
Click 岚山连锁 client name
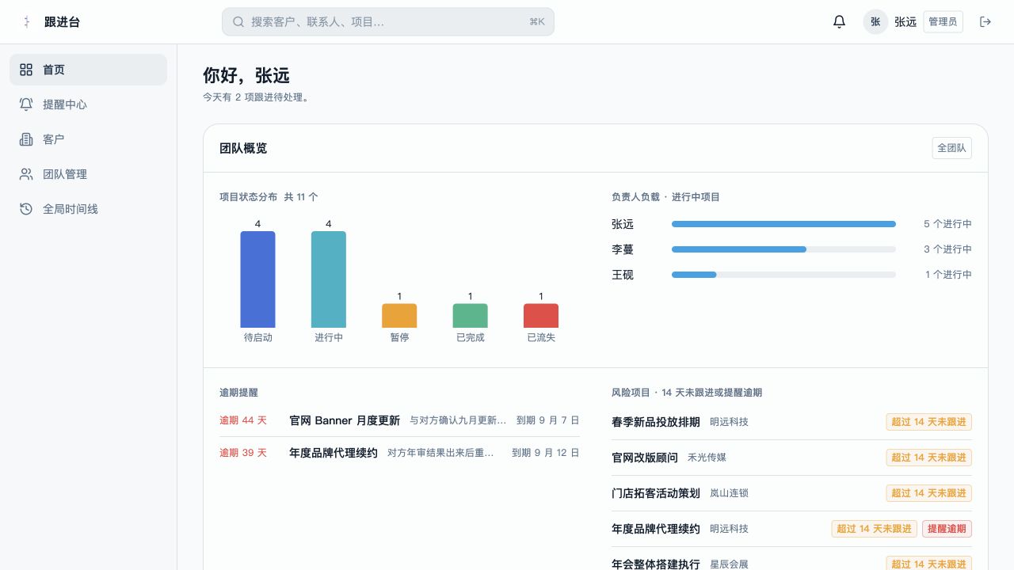click(x=729, y=493)
